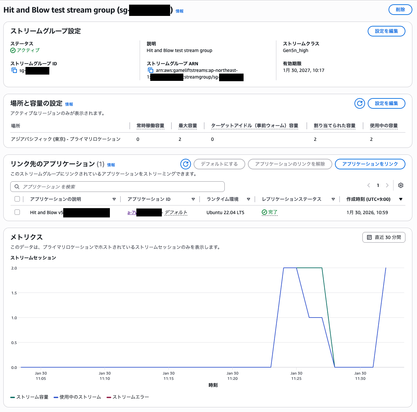This screenshot has width=417, height=412.
Task: Click Hit and Blow v5 application description
Action: point(47,212)
